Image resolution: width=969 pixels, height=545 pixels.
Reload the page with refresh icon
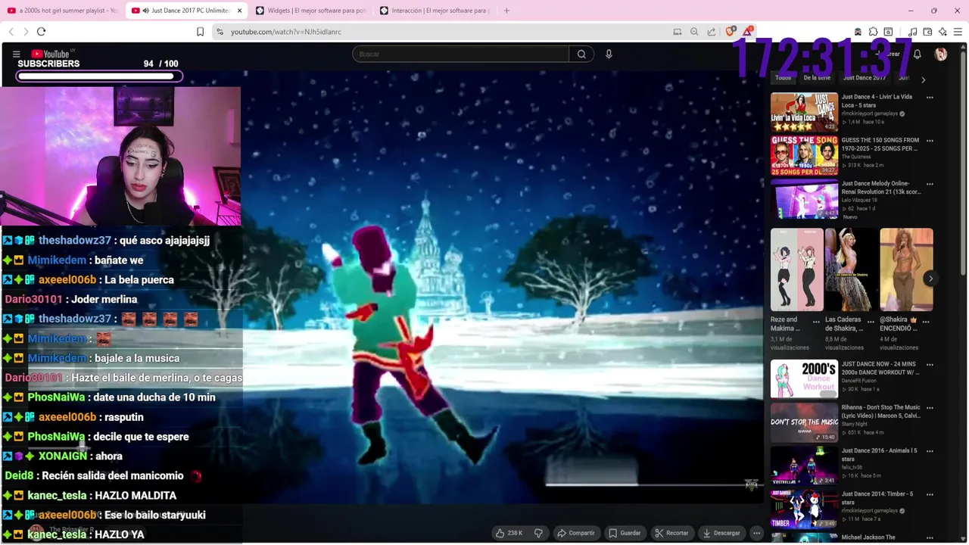pos(41,32)
